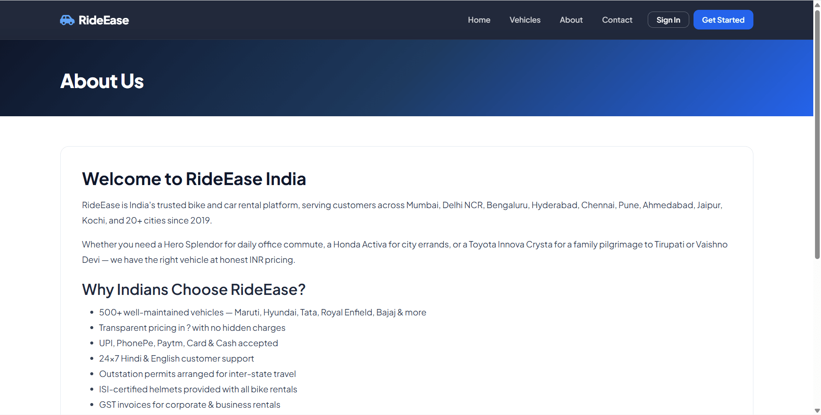Click the About Us page heading
This screenshot has width=821, height=415.
pyautogui.click(x=102, y=81)
